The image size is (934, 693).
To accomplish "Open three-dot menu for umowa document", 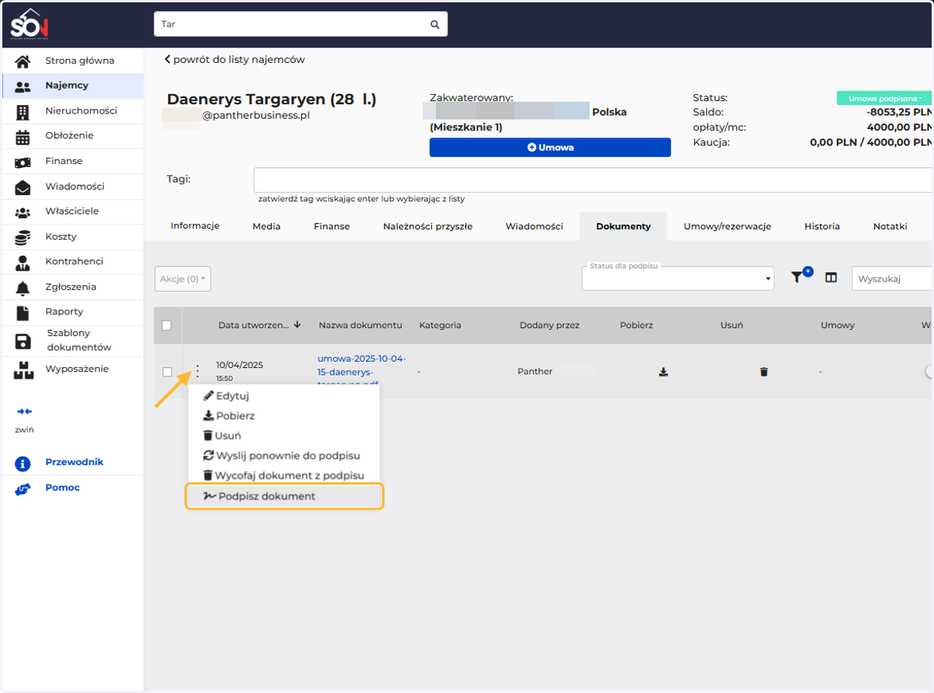I will pyautogui.click(x=197, y=371).
